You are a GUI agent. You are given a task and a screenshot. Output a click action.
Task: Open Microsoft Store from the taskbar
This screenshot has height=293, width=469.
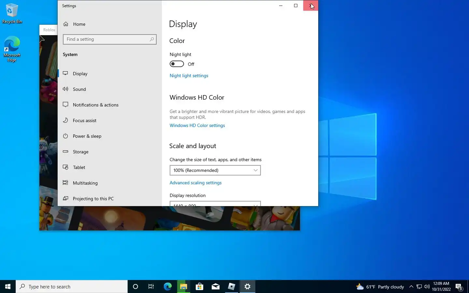point(199,286)
